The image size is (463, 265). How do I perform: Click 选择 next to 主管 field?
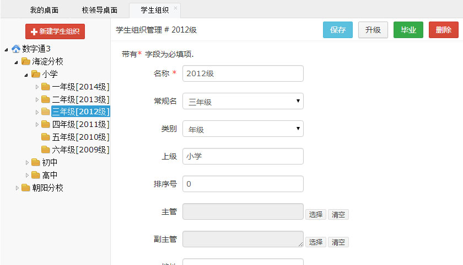pos(316,214)
